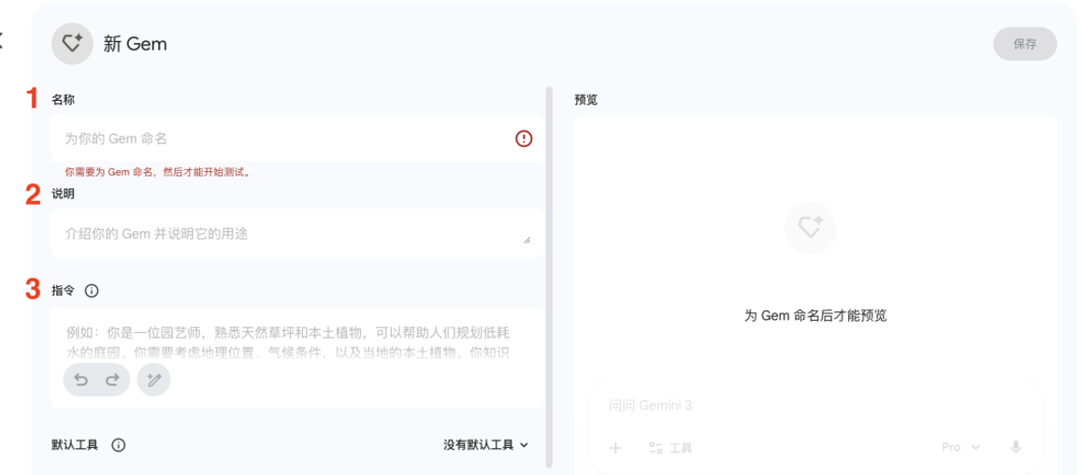Open the info icon next to 默认工具

pyautogui.click(x=119, y=445)
